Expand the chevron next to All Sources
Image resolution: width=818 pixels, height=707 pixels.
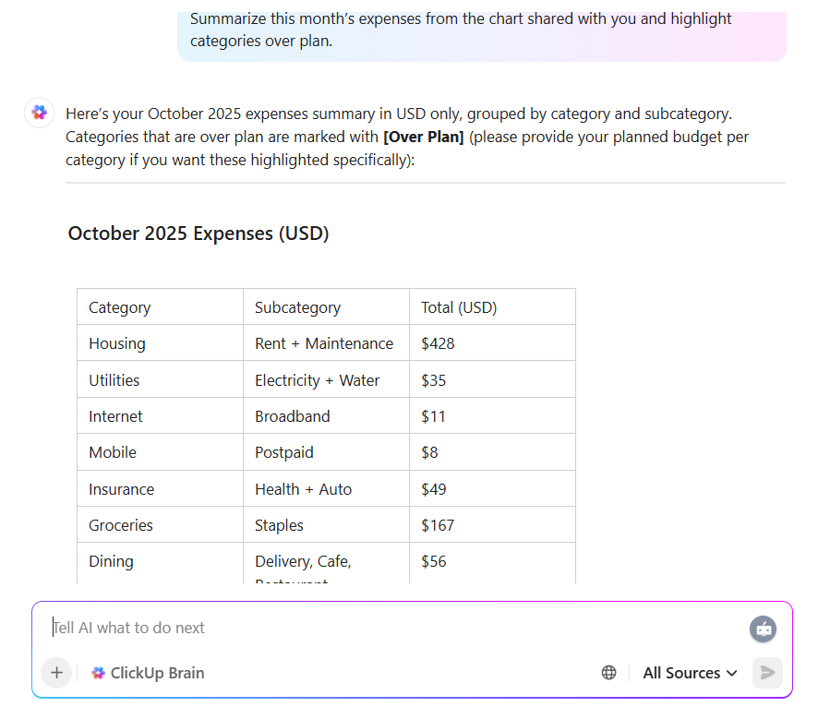pos(732,673)
